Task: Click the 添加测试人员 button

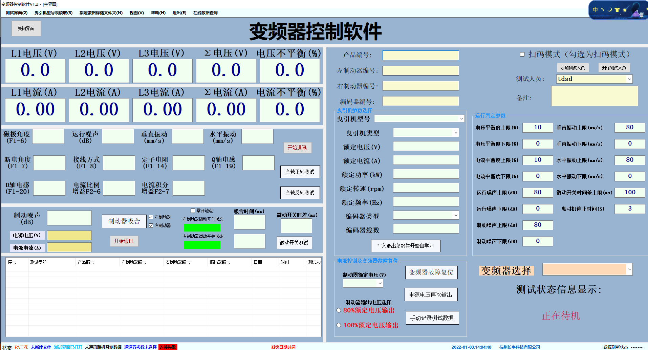Action: (573, 68)
